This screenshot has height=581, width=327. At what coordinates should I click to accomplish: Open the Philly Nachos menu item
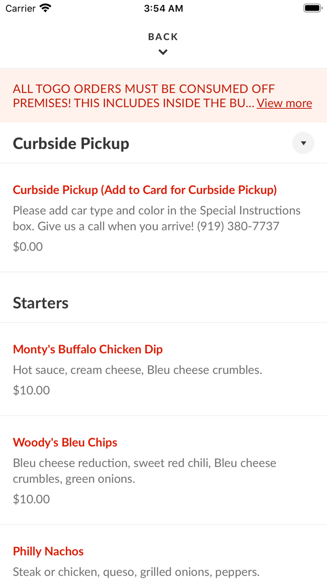[x=48, y=551]
